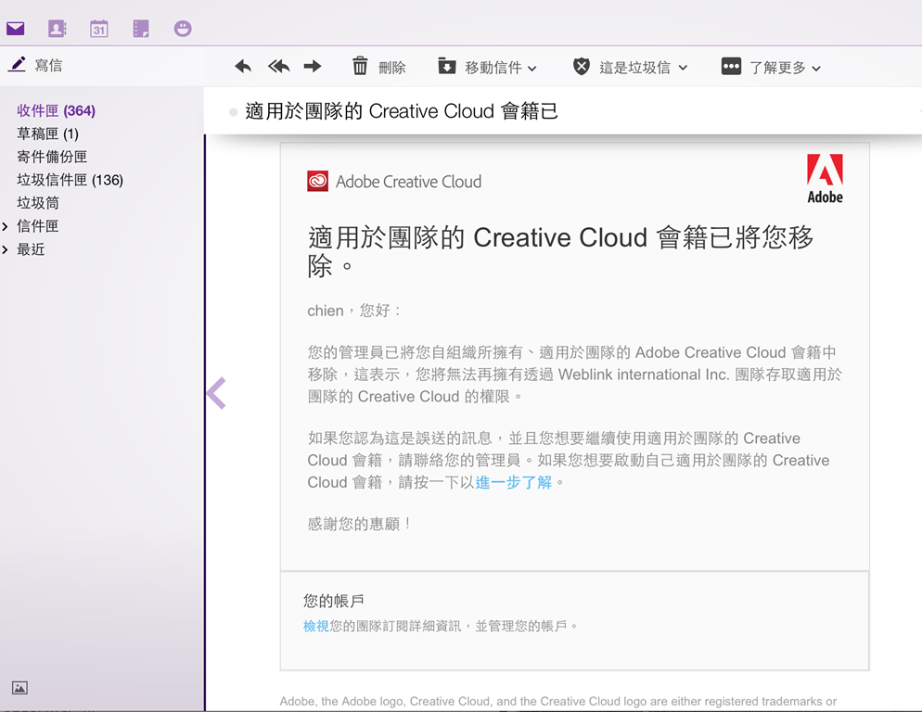Select the 信件匣 folders label
The image size is (922, 712).
38,226
